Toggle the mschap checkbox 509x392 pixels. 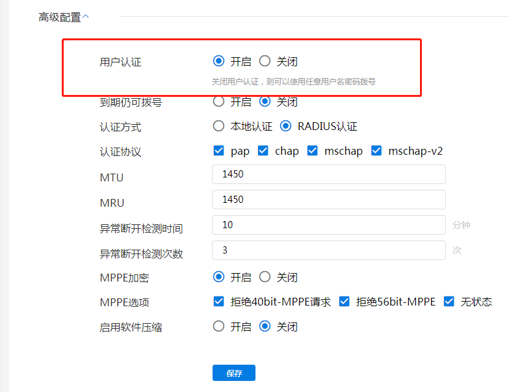click(313, 151)
